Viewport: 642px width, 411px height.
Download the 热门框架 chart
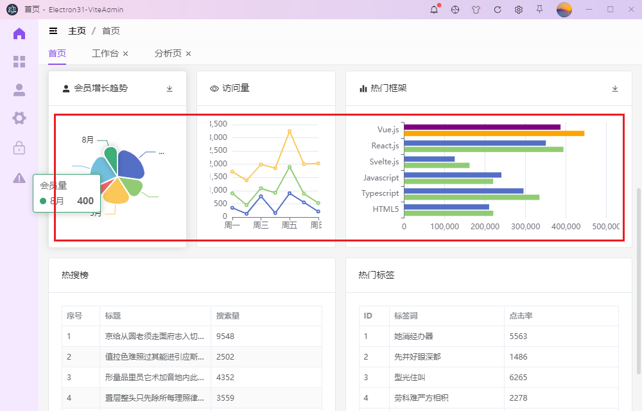615,89
